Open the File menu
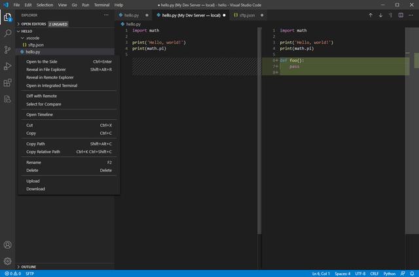419x277 pixels. pos(16,5)
